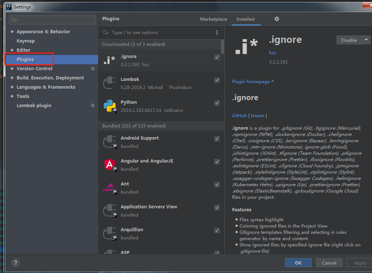This screenshot has width=372, height=273.
Task: Click the .ignore plugin icon
Action: [x=109, y=60]
